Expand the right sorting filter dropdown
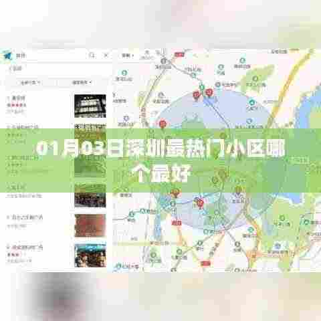This screenshot has height=321, width=321. 82,82
